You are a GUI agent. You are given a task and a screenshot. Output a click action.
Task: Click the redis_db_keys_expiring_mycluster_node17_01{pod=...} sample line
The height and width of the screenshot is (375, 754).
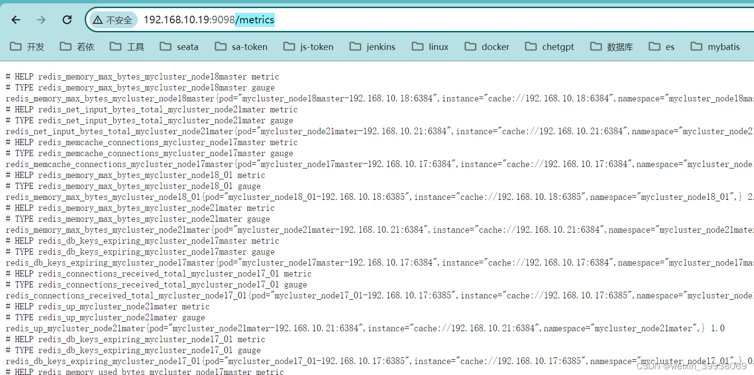(380, 361)
